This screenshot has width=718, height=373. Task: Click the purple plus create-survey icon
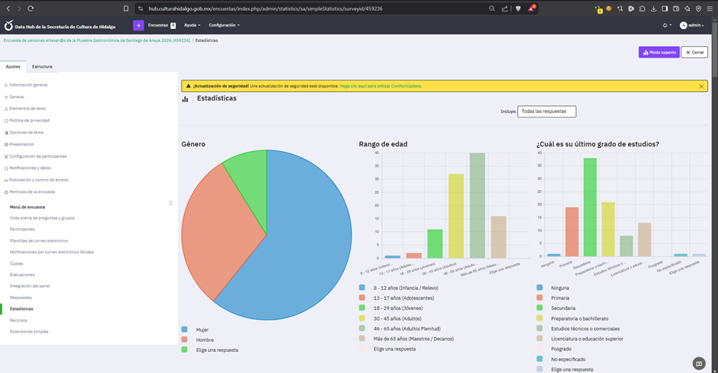pos(138,26)
